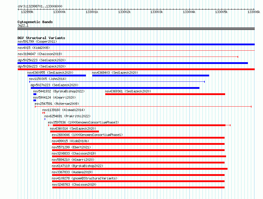Click nsv5894210 (Almarri2020) label
This screenshot has height=199, width=263.
tap(73, 160)
